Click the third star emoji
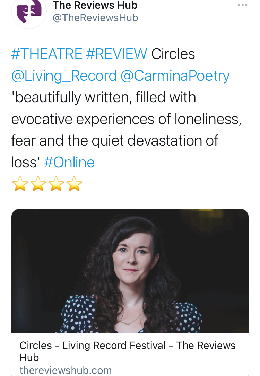Image resolution: width=260 pixels, height=376 pixels. point(56,184)
